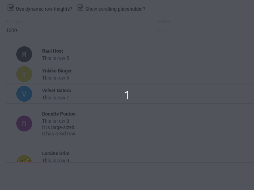Click the large overlay number 1
Screen dimensions: 254x190
pyautogui.click(x=127, y=95)
